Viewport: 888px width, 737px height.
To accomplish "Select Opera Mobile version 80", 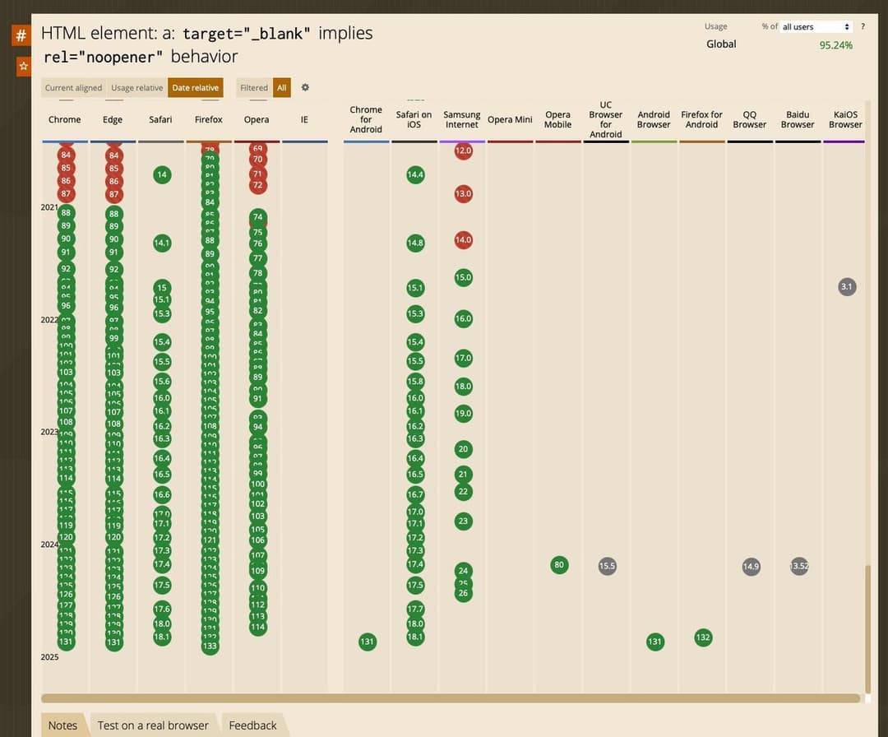I will [559, 565].
